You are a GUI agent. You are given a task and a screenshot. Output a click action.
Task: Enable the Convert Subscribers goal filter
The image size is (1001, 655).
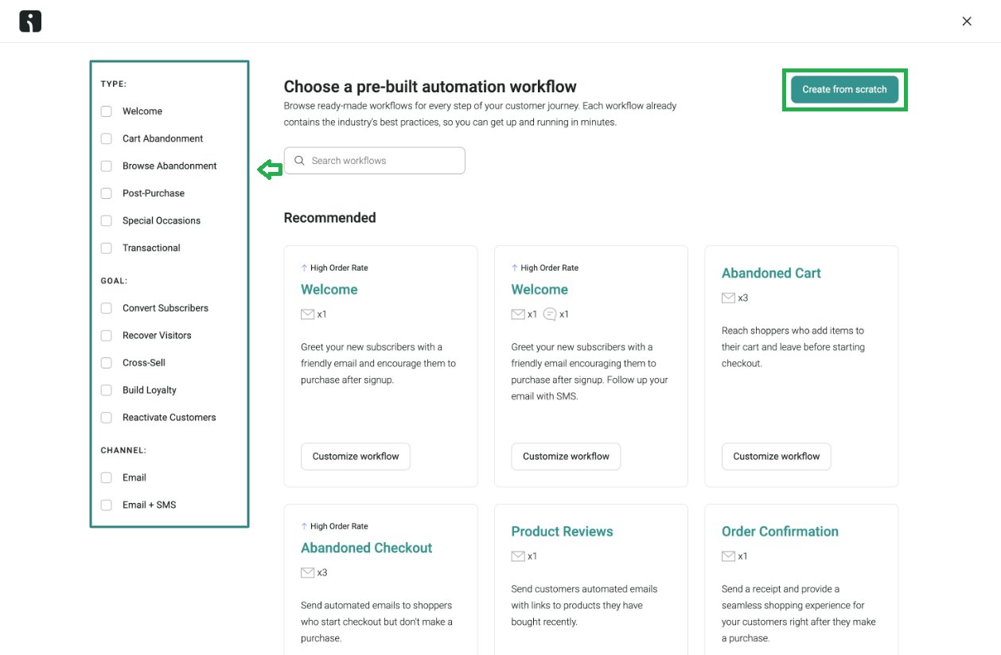106,308
